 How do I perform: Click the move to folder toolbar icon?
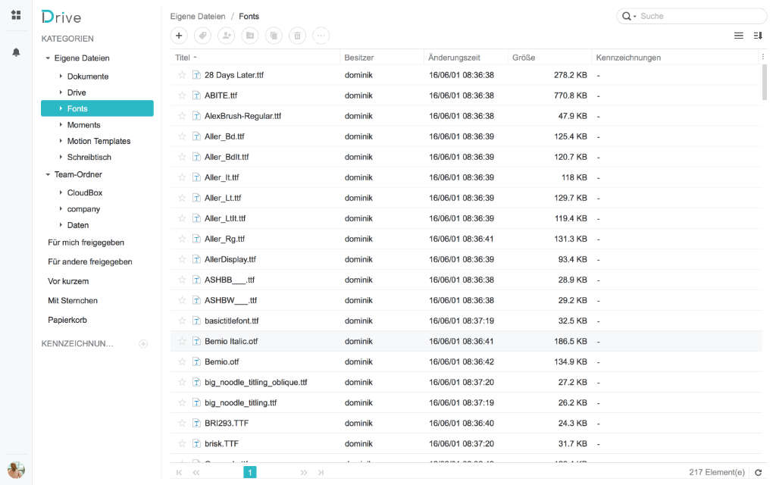250,36
